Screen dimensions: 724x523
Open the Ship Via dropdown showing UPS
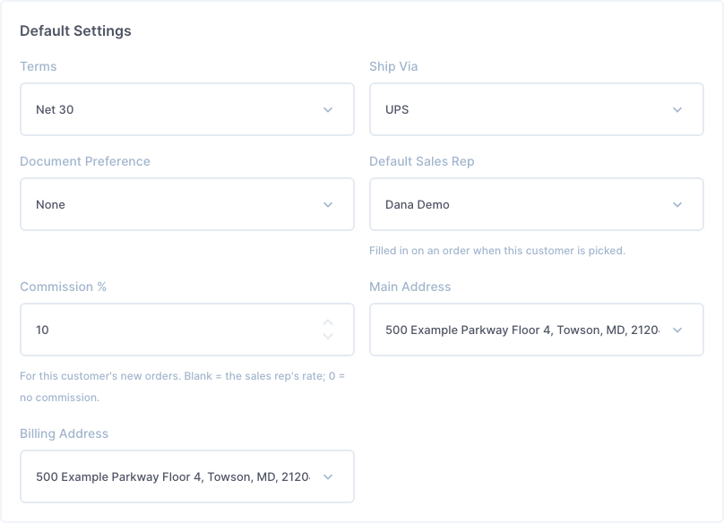[537, 109]
